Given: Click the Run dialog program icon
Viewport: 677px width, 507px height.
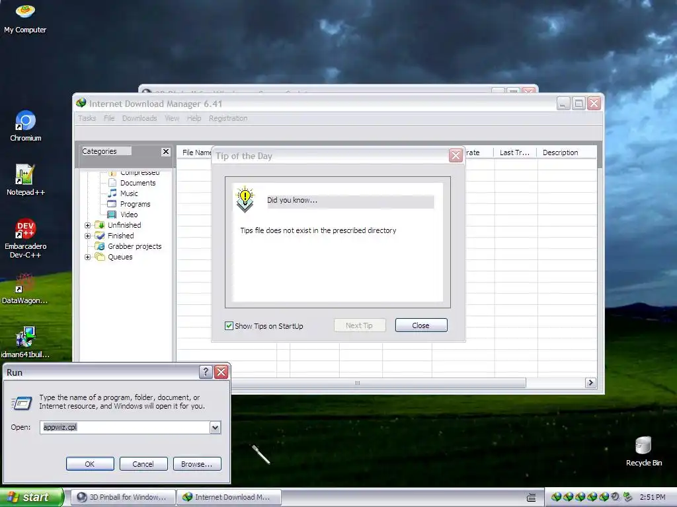Looking at the screenshot, I should (21, 403).
